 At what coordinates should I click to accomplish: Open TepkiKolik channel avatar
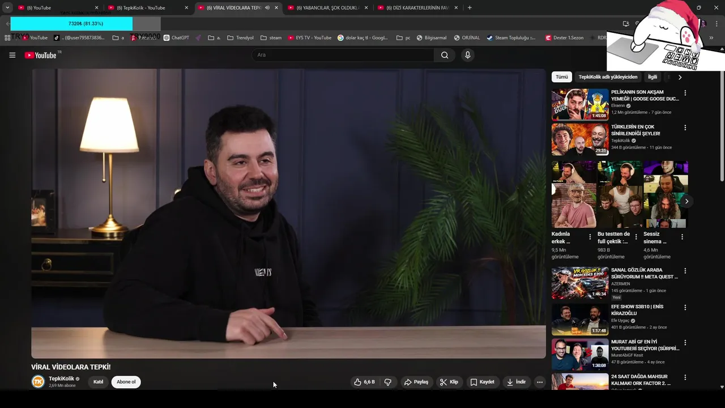click(x=38, y=382)
